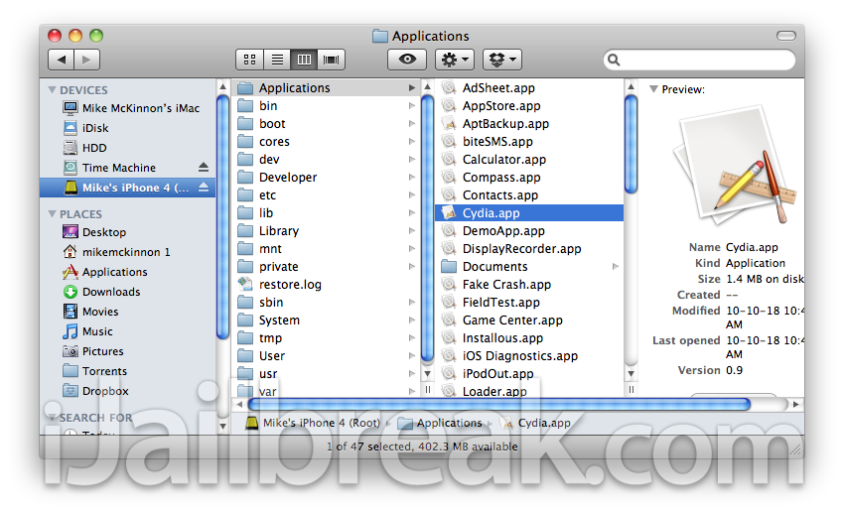Switch to icon view
The image size is (844, 513).
tap(250, 60)
